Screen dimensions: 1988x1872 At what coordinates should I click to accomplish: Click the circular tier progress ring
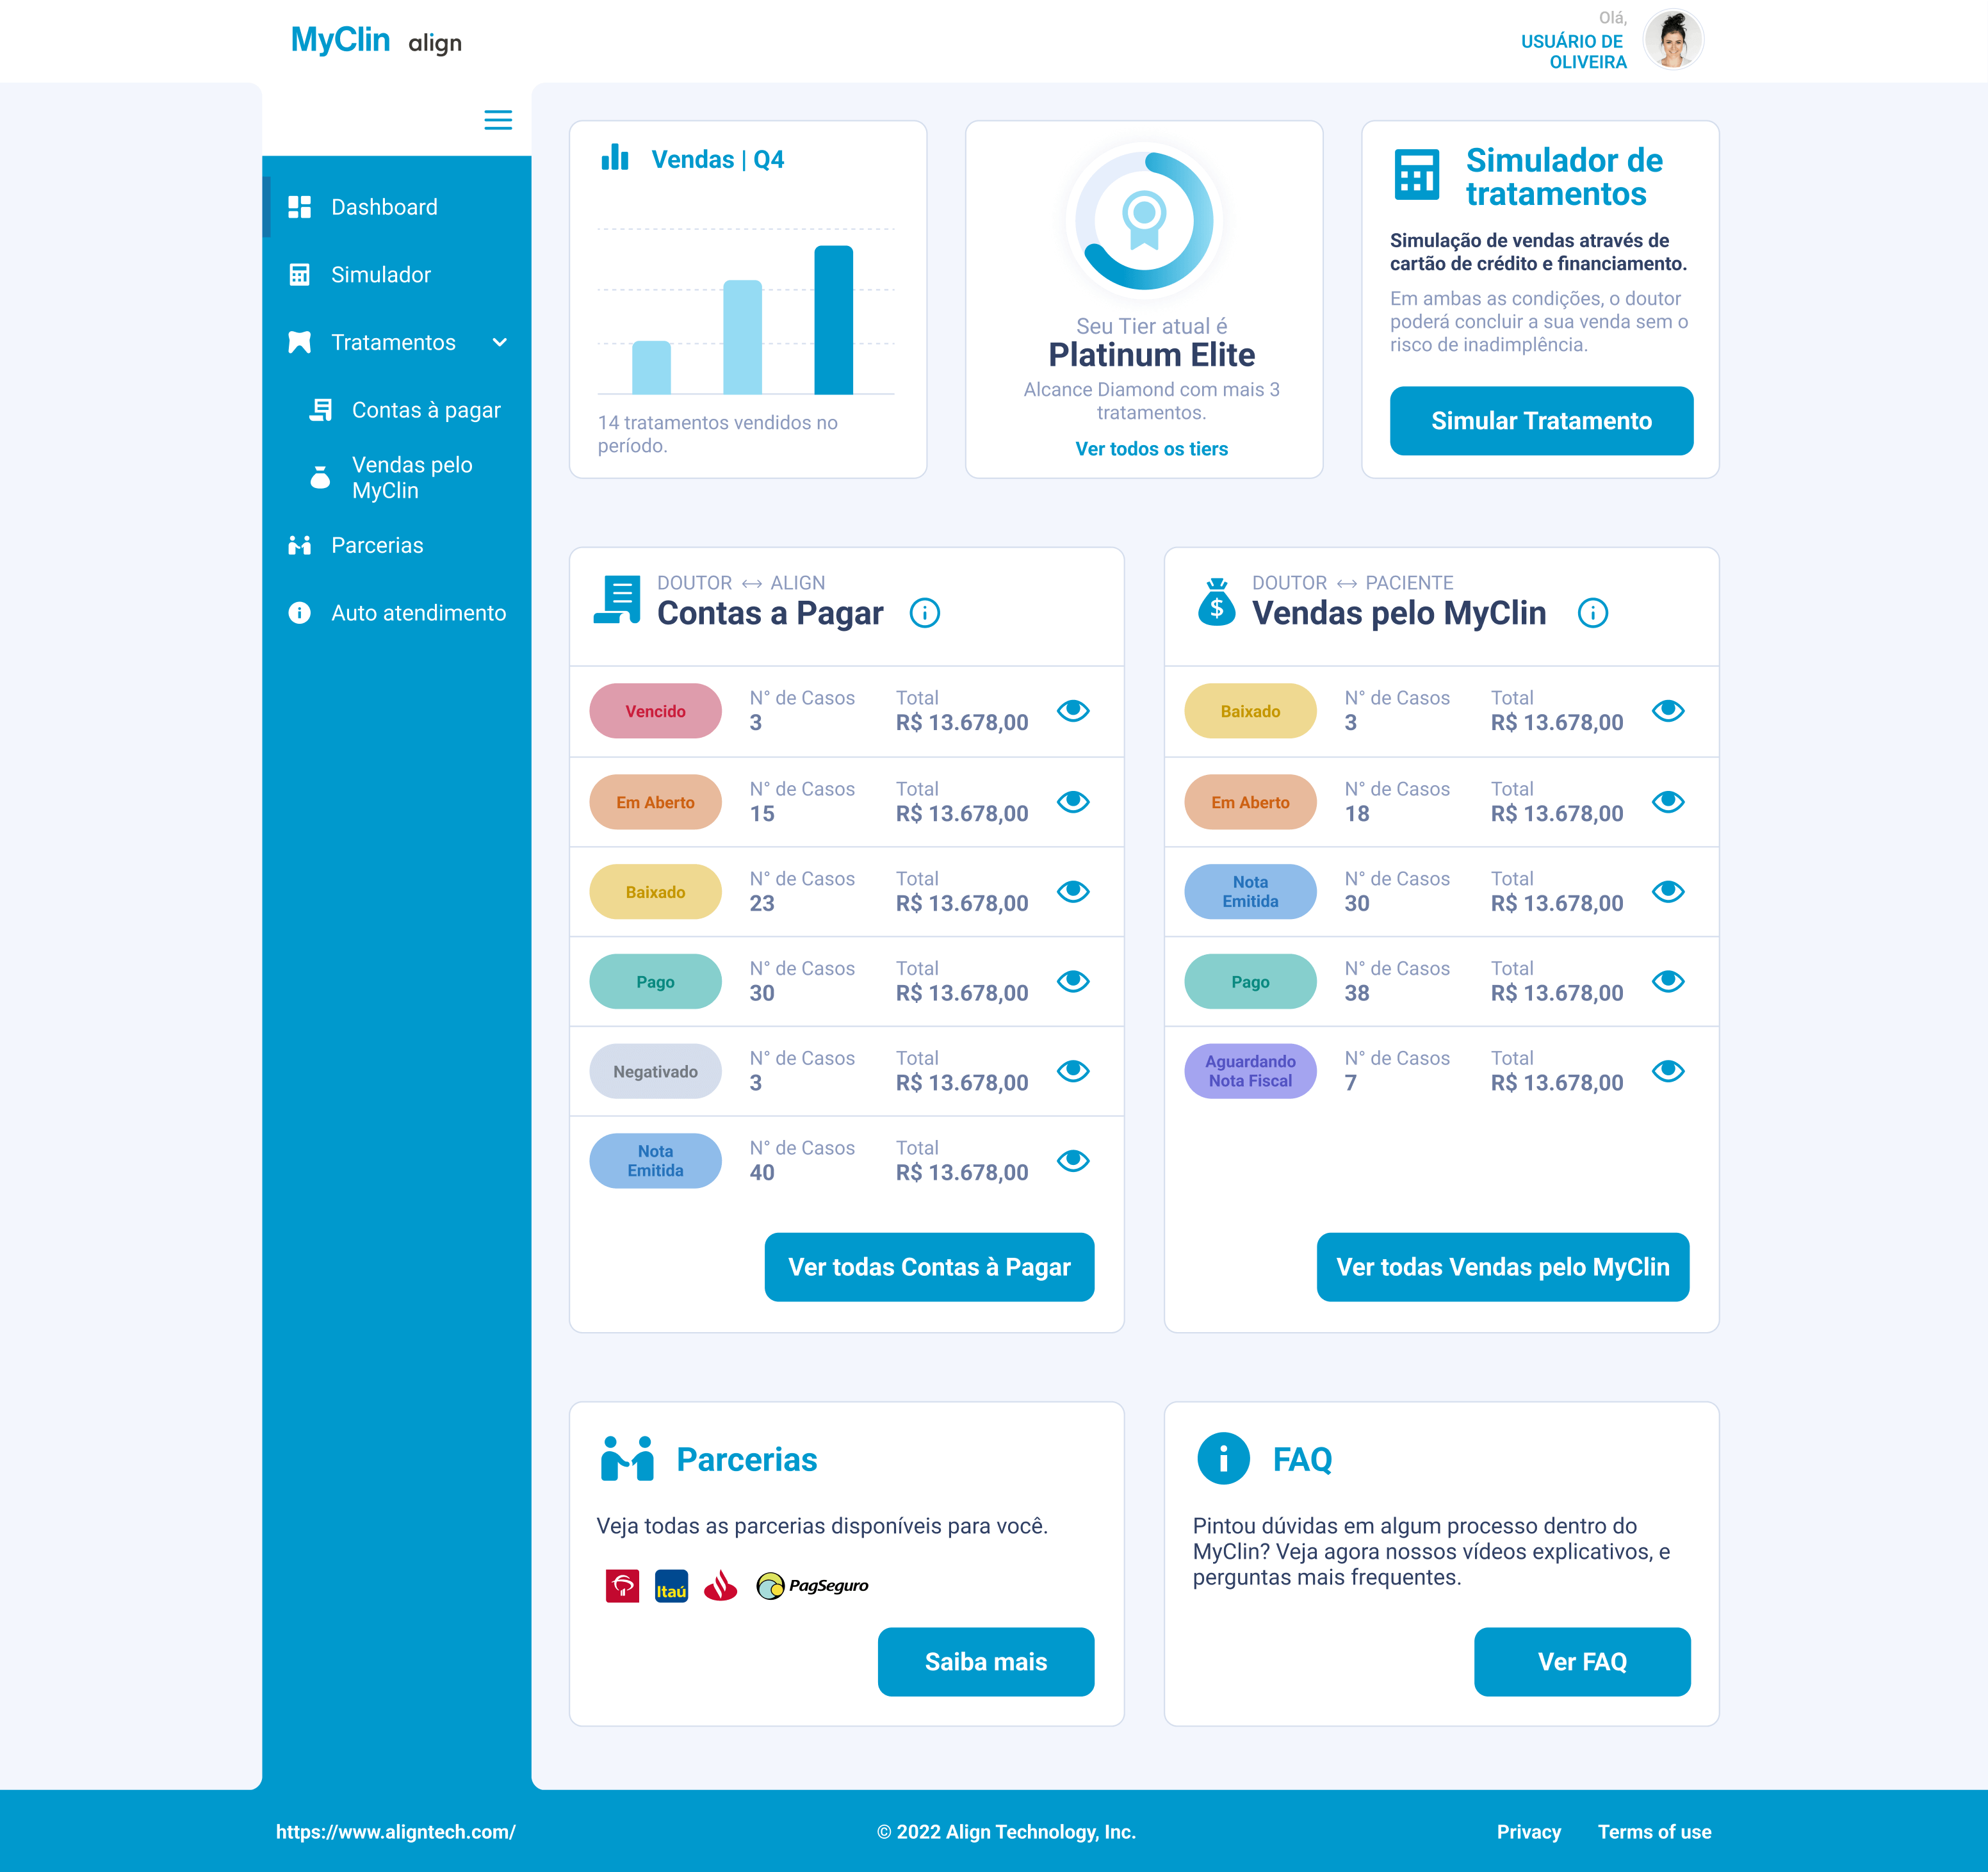point(1145,220)
